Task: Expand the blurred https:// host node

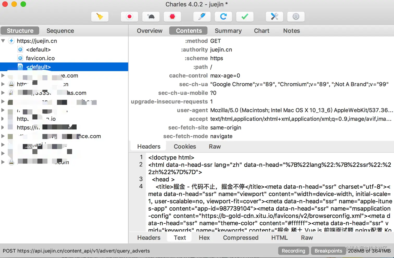Action: [x=3, y=127]
